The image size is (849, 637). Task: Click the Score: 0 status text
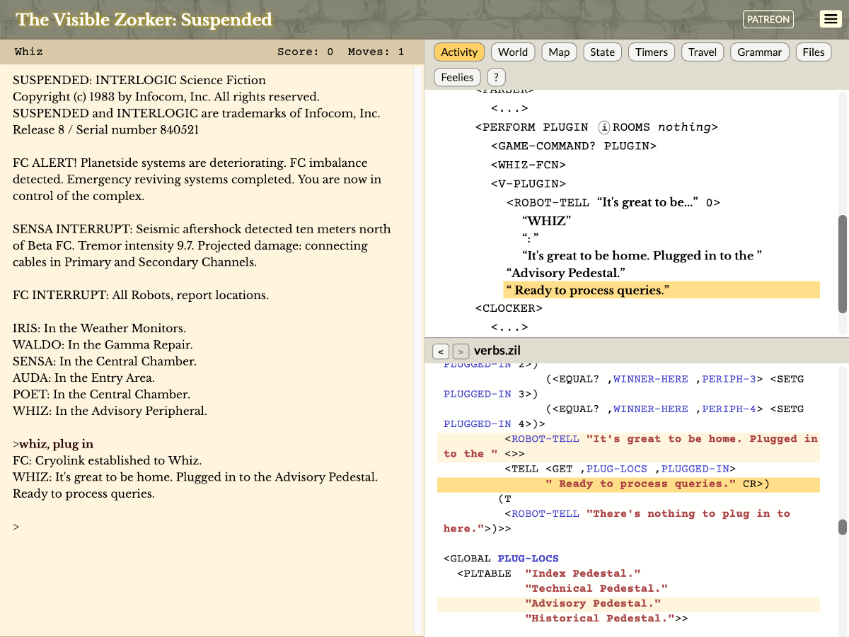[305, 52]
